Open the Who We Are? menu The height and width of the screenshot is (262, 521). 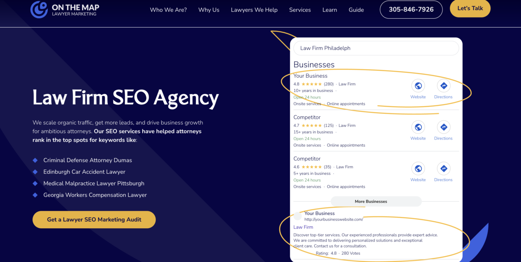169,10
